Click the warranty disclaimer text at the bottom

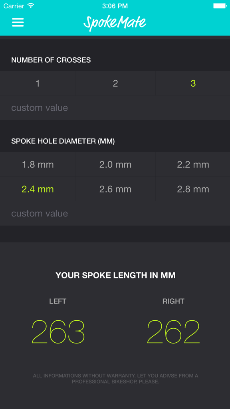115,379
